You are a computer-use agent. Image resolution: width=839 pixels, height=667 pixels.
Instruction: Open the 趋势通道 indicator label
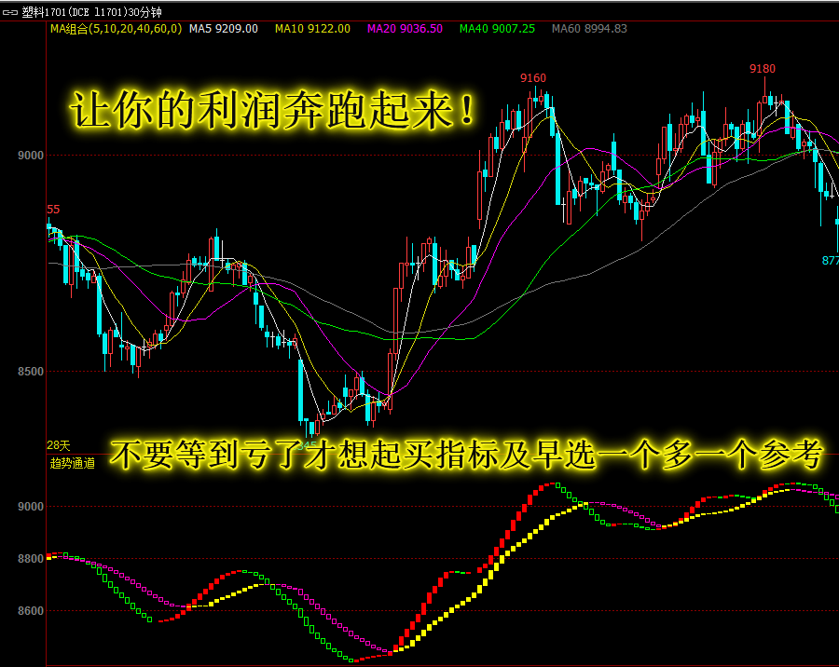pos(72,463)
